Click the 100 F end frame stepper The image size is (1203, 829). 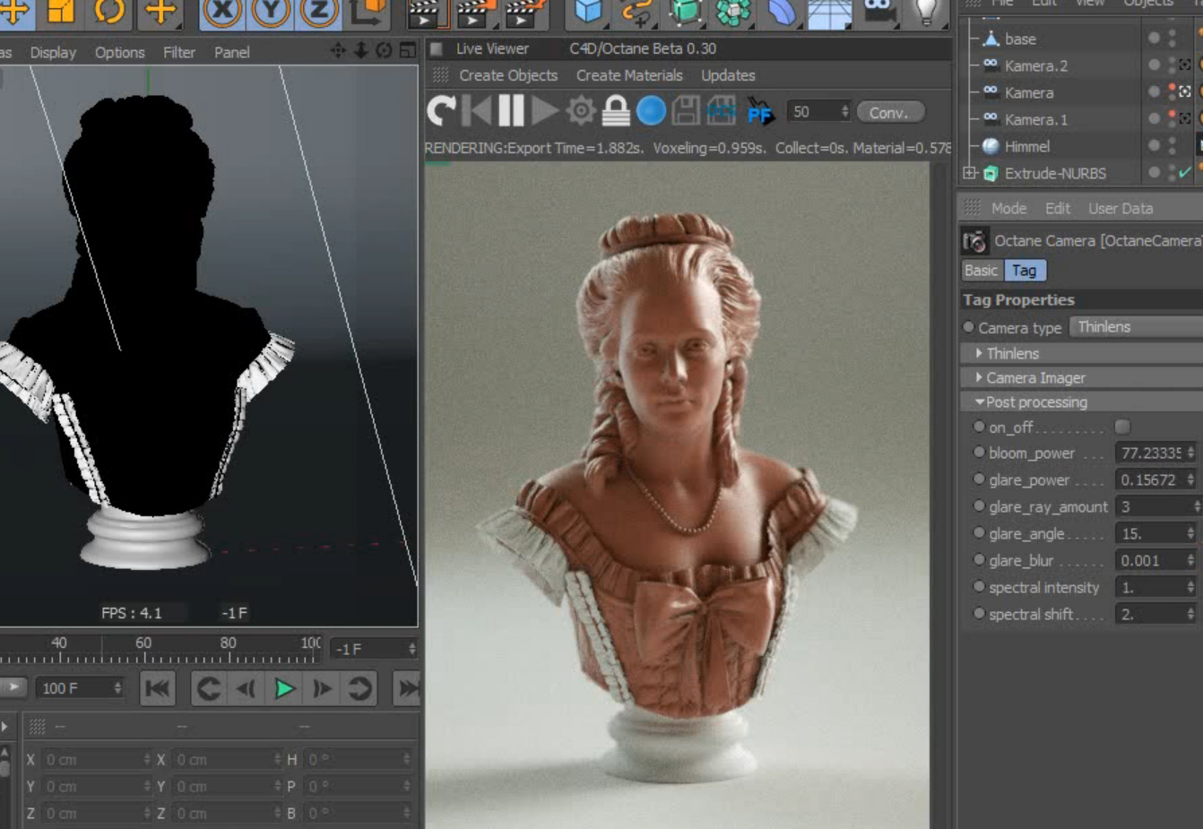pyautogui.click(x=117, y=687)
